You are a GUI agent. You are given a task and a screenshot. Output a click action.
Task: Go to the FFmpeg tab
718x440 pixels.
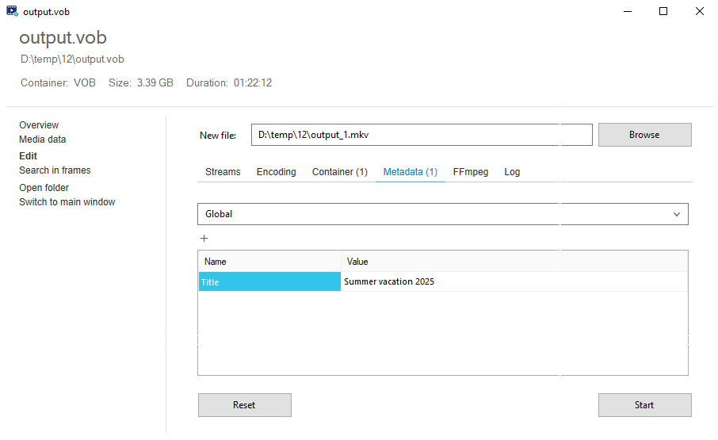tap(470, 172)
